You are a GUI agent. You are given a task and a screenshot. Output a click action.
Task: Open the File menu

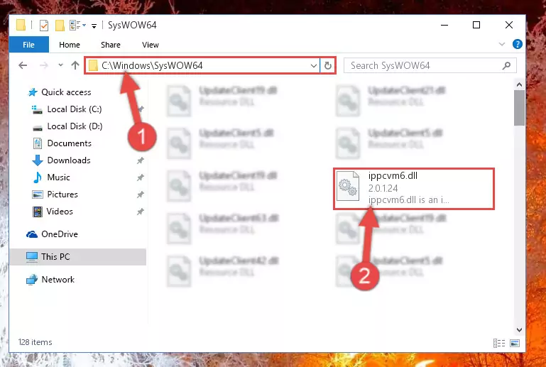pos(28,45)
